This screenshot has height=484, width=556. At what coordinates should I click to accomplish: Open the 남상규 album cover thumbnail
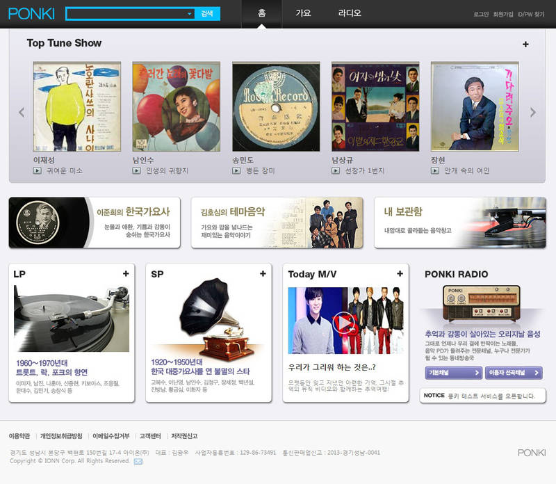click(375, 106)
